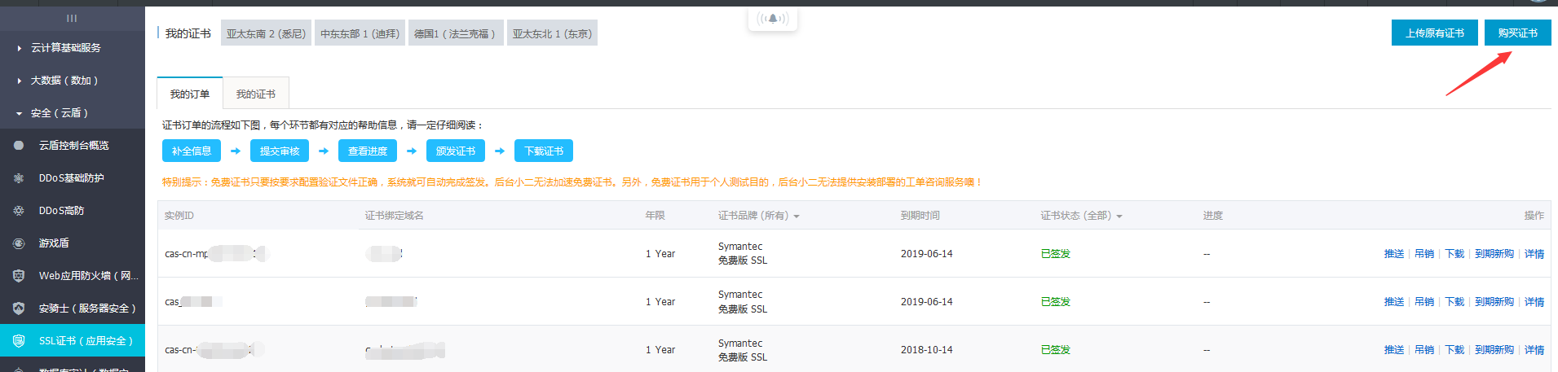The width and height of the screenshot is (1558, 372).
Task: Click 下载 in the second certificate row
Action: (x=1455, y=302)
